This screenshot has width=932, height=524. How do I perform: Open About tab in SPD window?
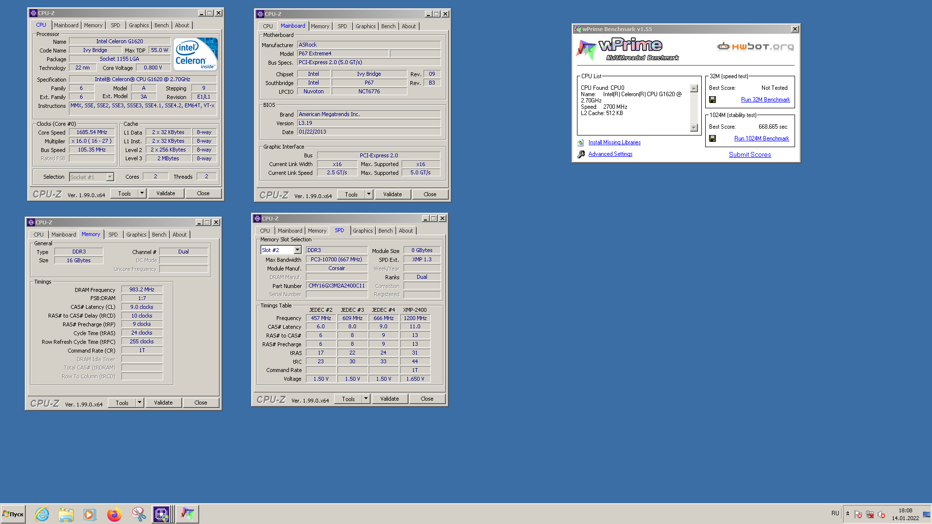406,231
